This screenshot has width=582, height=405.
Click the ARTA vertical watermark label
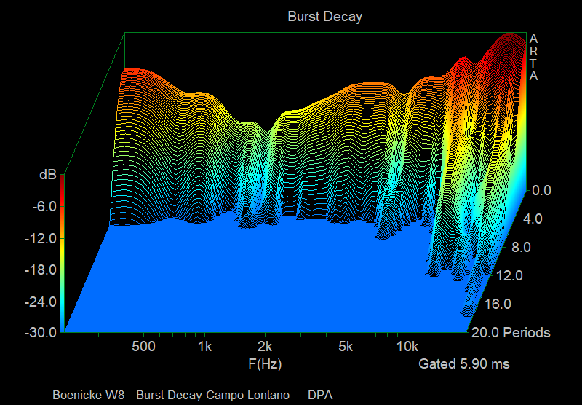534,58
